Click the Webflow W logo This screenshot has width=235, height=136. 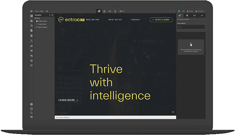pyautogui.click(x=31, y=11)
